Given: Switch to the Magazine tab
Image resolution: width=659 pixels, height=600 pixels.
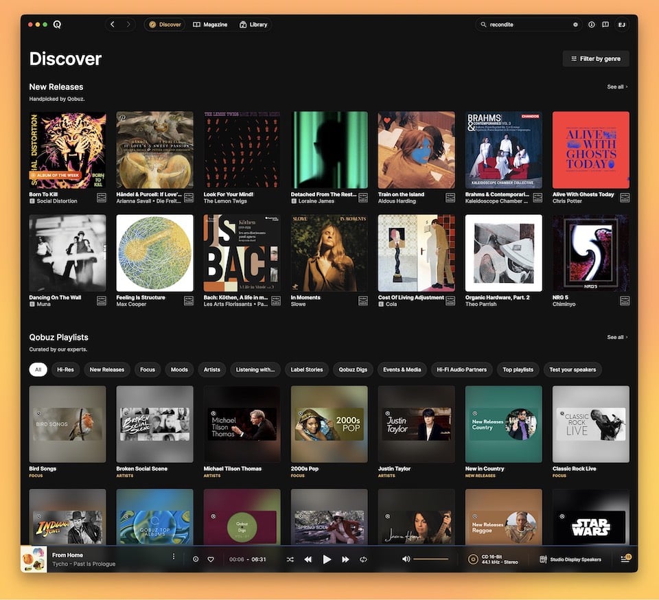Looking at the screenshot, I should (x=210, y=24).
